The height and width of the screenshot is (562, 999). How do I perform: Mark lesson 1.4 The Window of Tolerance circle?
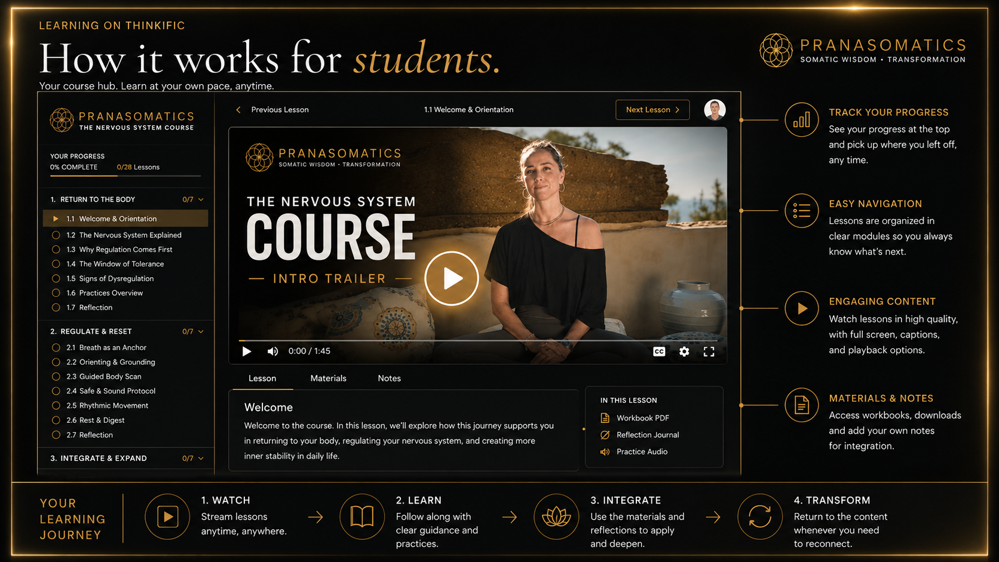coord(56,264)
